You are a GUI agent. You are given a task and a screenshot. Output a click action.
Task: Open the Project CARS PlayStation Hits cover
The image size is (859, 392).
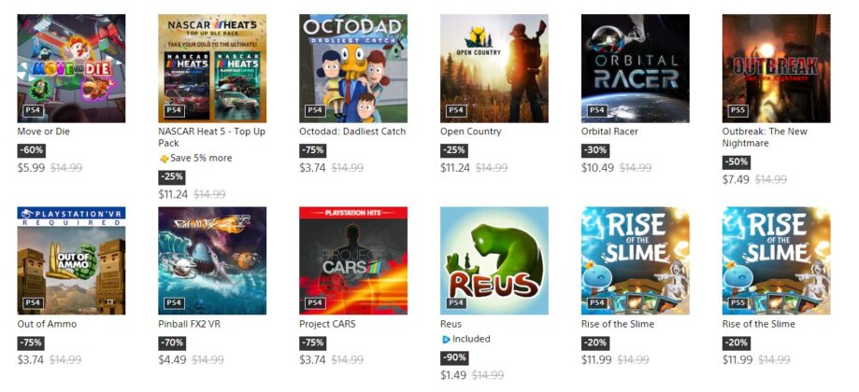(x=353, y=260)
